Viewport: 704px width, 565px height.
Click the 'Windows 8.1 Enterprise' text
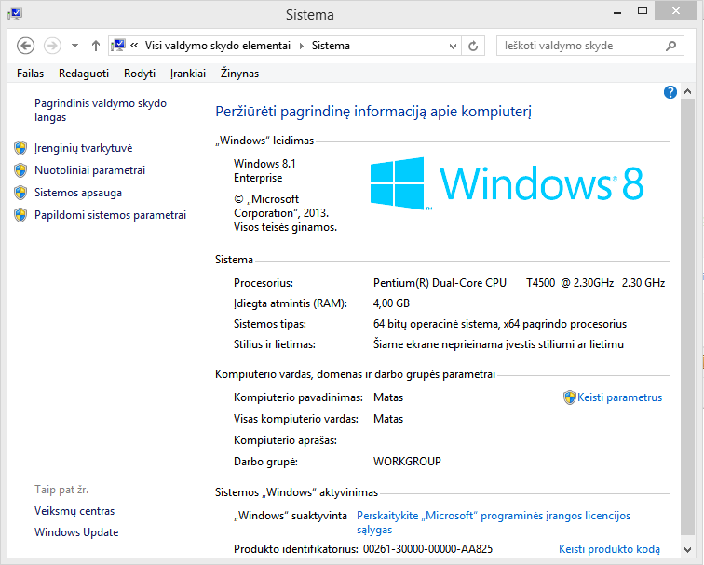[264, 170]
